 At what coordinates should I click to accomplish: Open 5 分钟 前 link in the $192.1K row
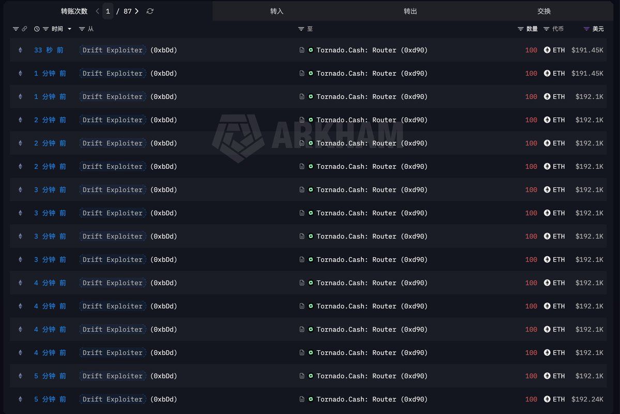pyautogui.click(x=50, y=376)
